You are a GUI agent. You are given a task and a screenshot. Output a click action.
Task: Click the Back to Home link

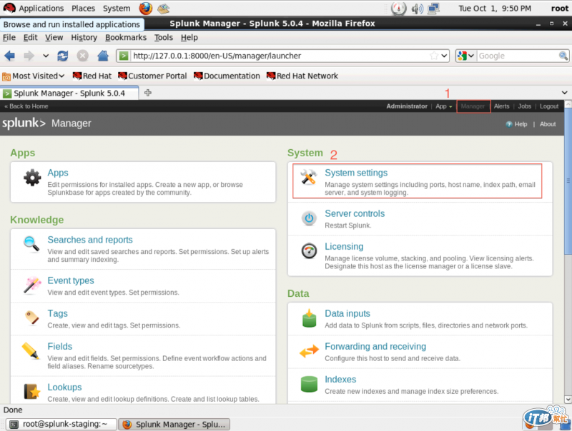pos(26,106)
